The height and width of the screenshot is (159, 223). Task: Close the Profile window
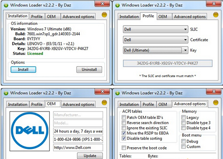214,4
